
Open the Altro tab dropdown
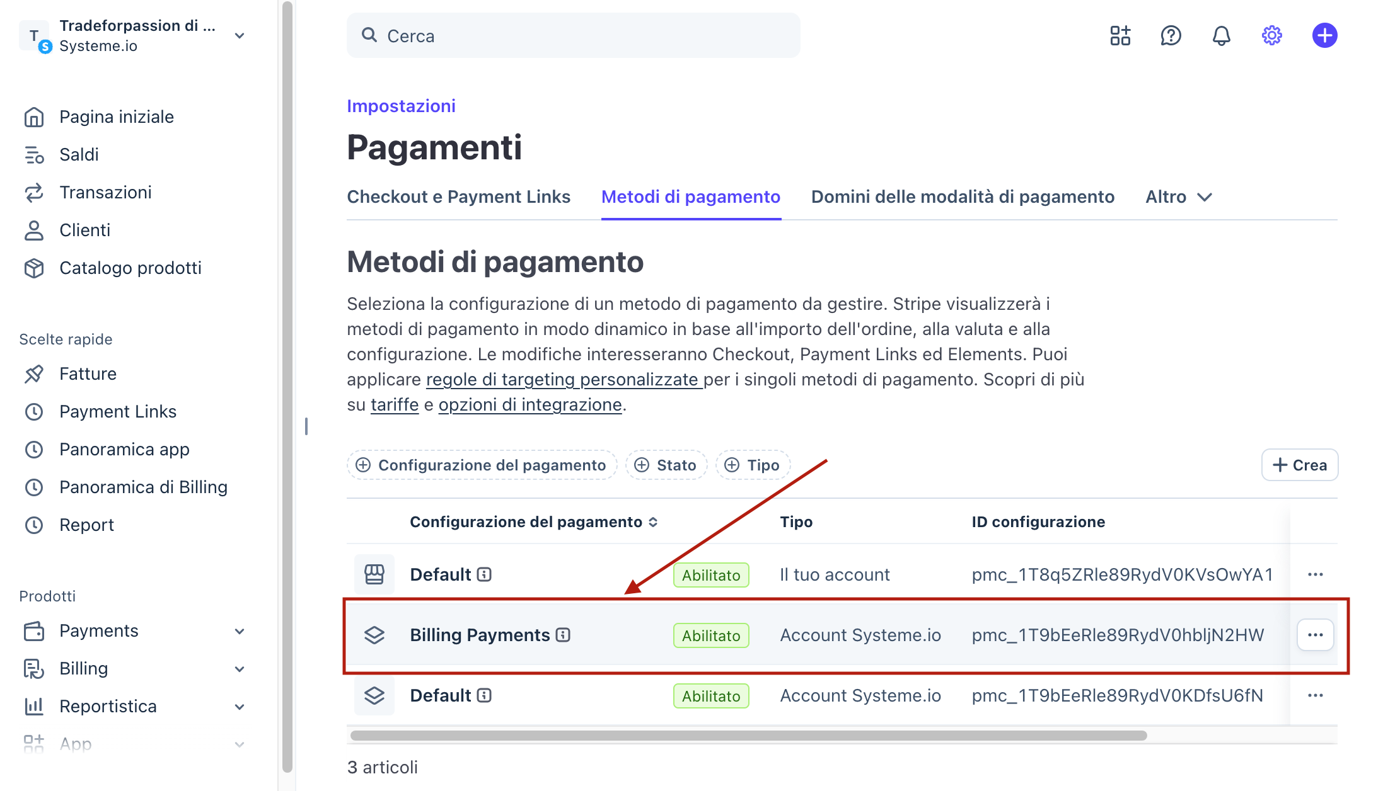coord(1179,197)
